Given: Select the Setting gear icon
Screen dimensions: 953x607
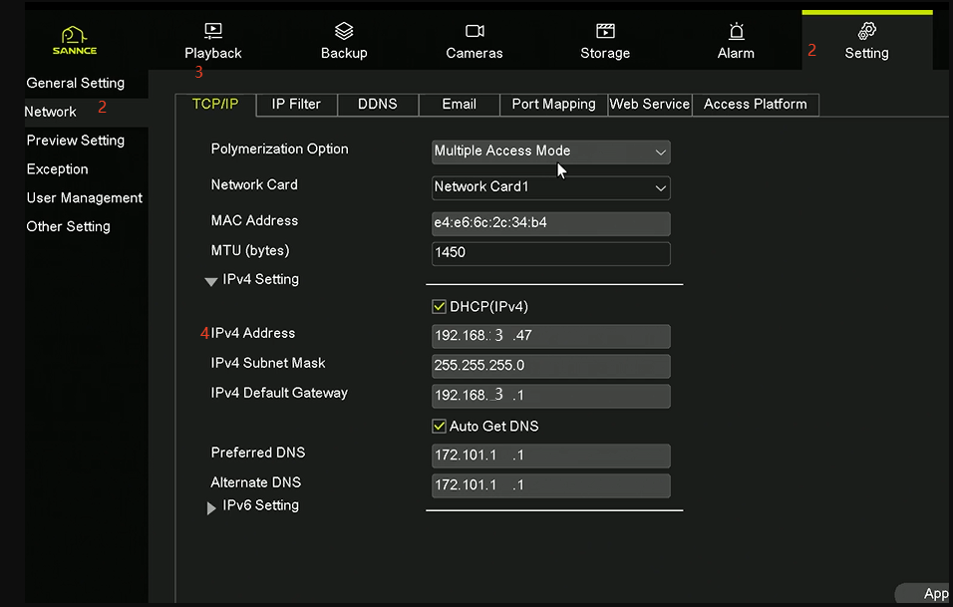Looking at the screenshot, I should point(866,31).
